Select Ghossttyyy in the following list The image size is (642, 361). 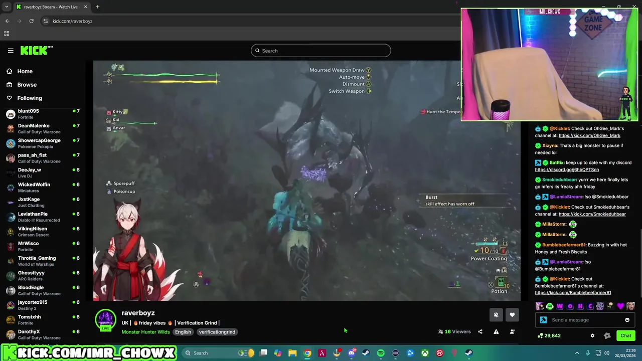43,276
